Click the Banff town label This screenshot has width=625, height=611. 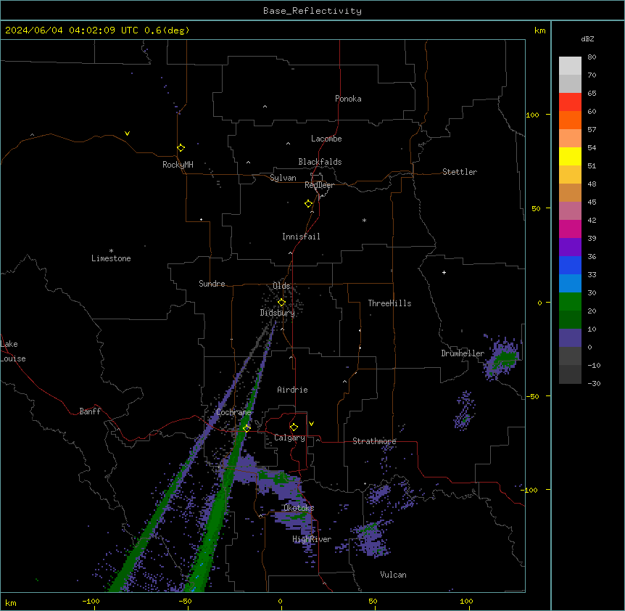pyautogui.click(x=90, y=411)
